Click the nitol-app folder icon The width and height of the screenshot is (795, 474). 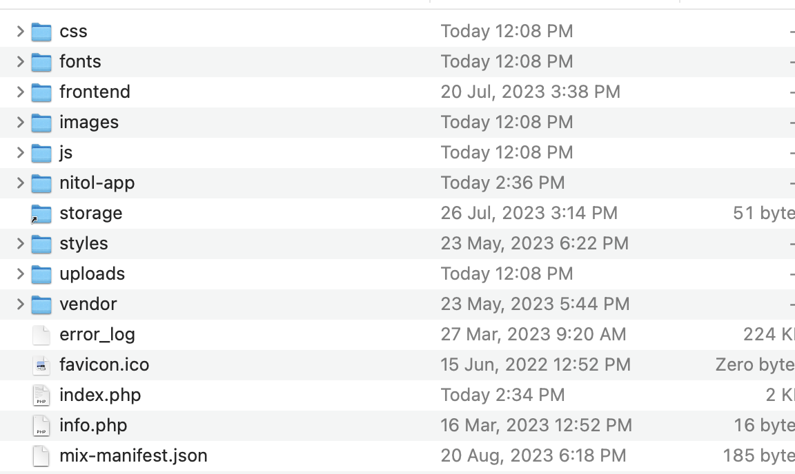point(41,183)
